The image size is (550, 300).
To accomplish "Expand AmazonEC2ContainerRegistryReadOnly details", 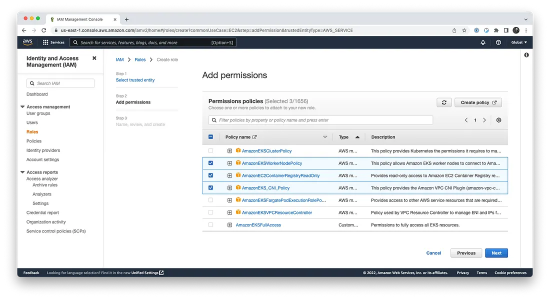I will click(x=229, y=175).
